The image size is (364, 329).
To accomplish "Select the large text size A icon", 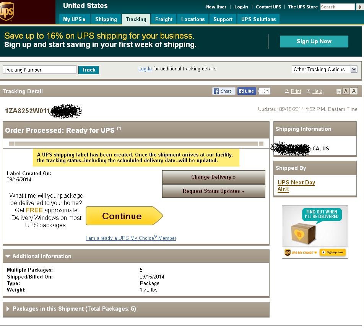I will tap(354, 91).
